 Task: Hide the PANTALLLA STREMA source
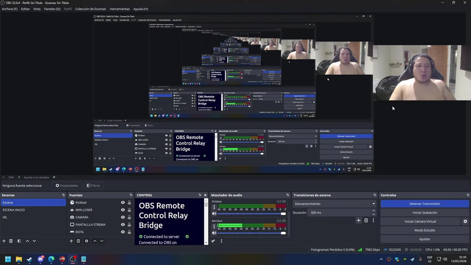(123, 225)
